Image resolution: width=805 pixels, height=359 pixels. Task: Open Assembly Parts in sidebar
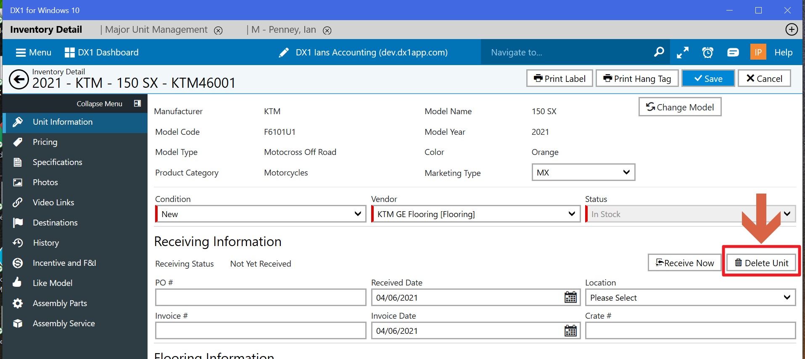75,303
